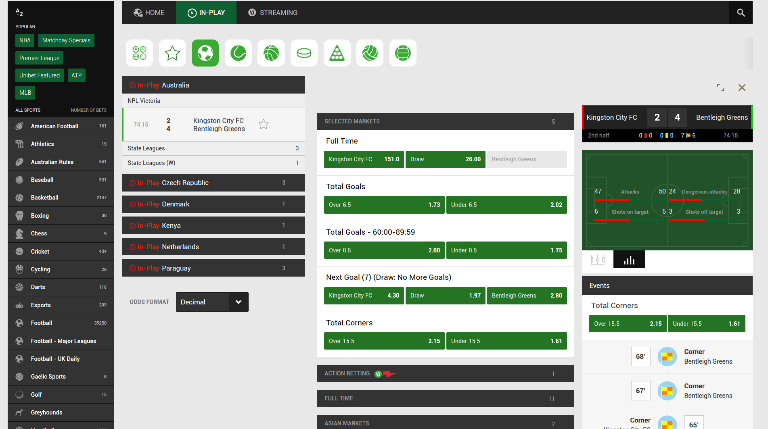
Task: Collapse In-Play Australia section
Action: coord(213,85)
